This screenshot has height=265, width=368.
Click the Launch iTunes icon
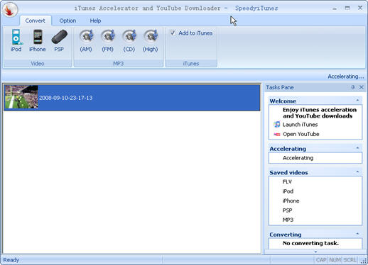pyautogui.click(x=276, y=124)
